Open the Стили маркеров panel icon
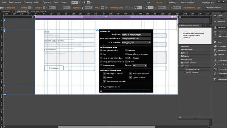The height and width of the screenshot is (128, 227). tap(215, 73)
